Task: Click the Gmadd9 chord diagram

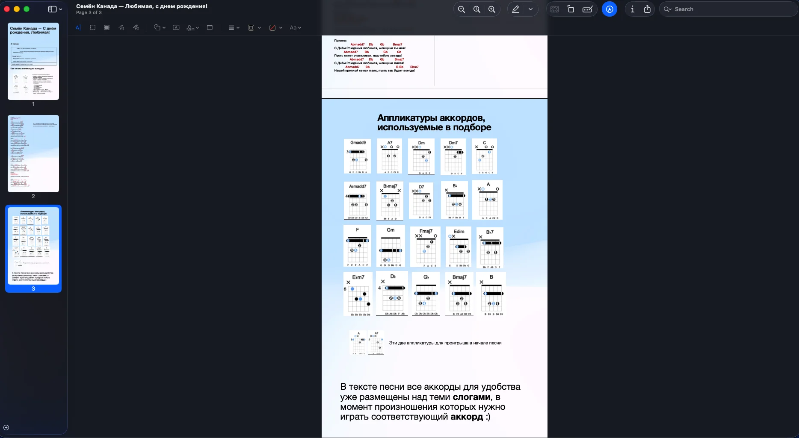Action: pyautogui.click(x=358, y=156)
